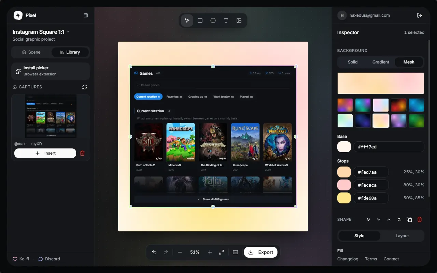This screenshot has height=273, width=437.
Task: Activate the text tool
Action: [226, 20]
